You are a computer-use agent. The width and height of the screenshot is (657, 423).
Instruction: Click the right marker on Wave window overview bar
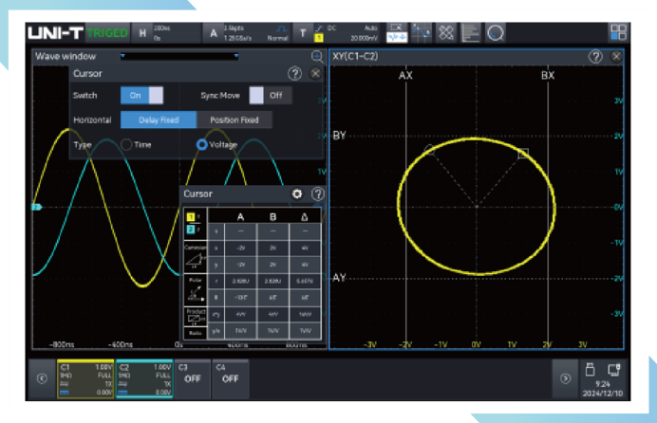pos(236,55)
